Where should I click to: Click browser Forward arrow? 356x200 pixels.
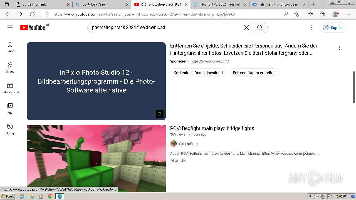coord(20,14)
